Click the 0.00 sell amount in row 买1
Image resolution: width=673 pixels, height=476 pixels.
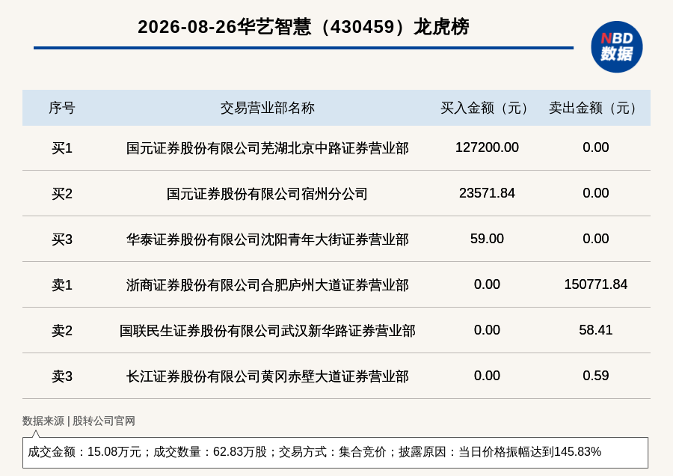(x=595, y=147)
